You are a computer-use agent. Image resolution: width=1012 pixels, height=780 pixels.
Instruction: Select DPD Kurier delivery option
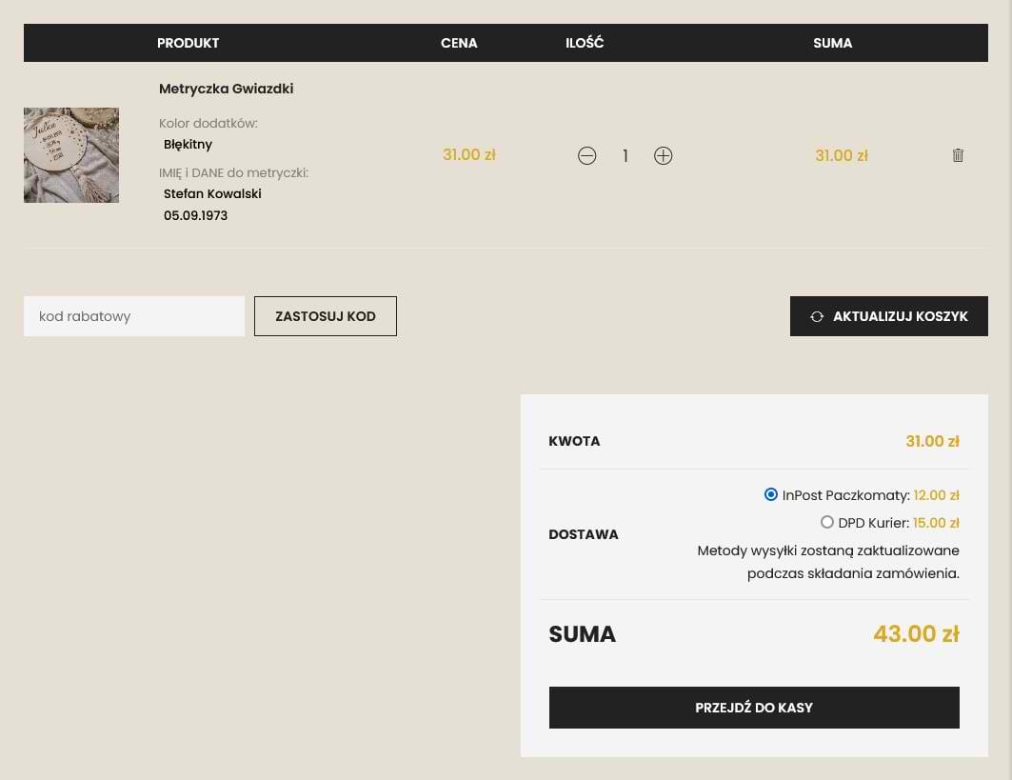[x=827, y=522]
